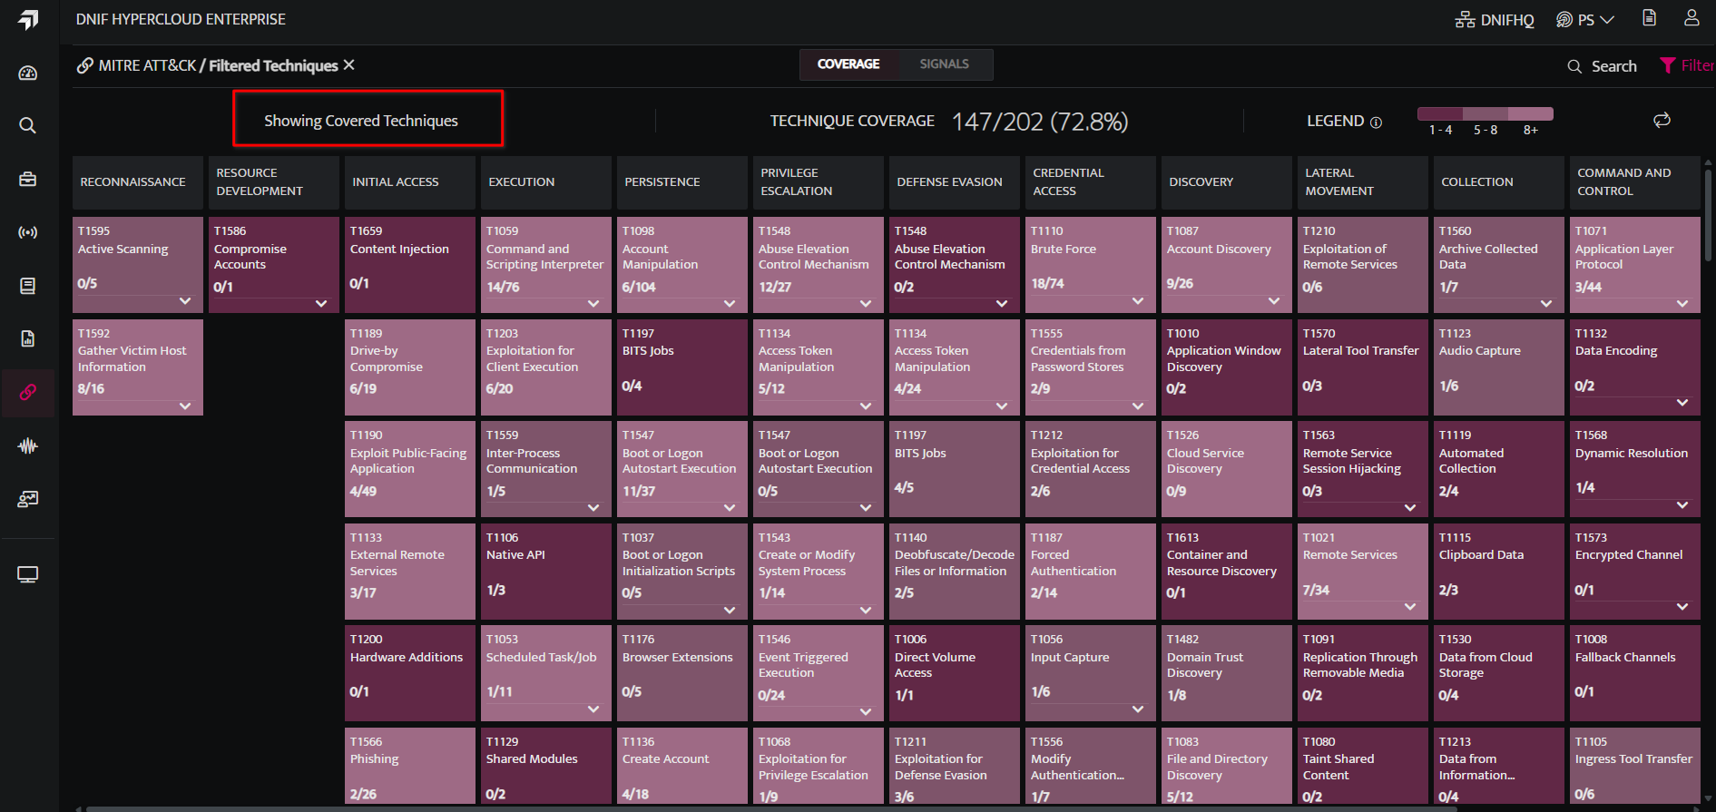
Task: Open the dashboard gauge icon in sidebar
Action: pos(28,73)
